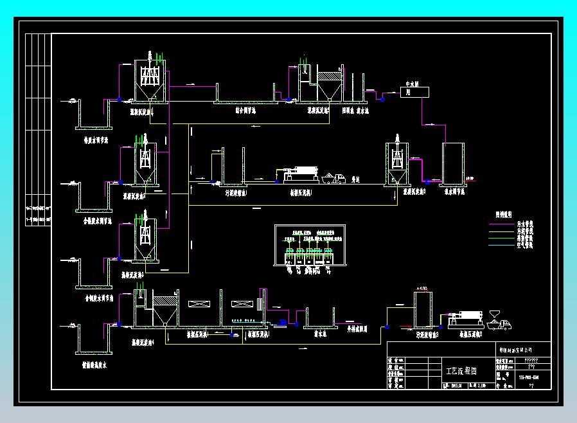This screenshot has height=423, width=577.
Task: Click pump at 清水调节池 inlet
Action: pos(427,182)
